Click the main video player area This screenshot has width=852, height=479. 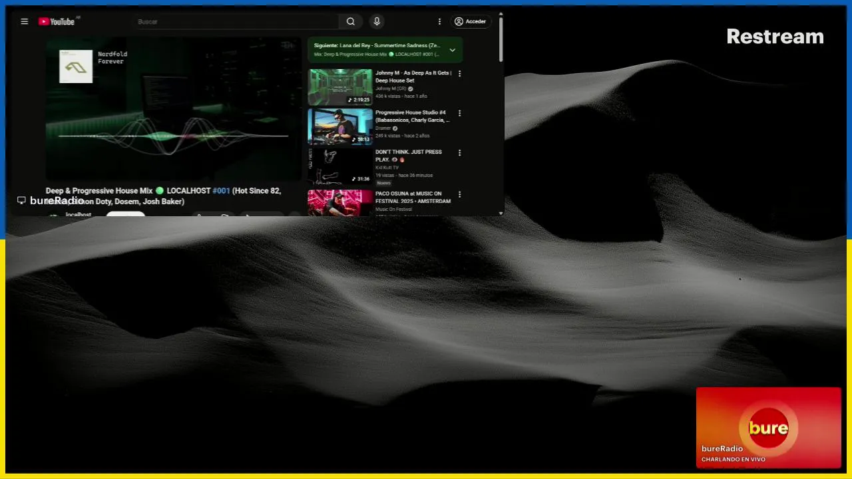pyautogui.click(x=173, y=108)
